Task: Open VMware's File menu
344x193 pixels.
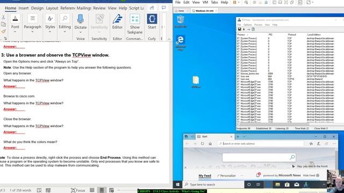Action: coord(178,2)
